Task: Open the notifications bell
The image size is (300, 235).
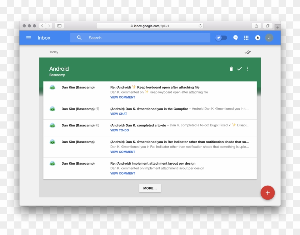Action: (x=257, y=37)
